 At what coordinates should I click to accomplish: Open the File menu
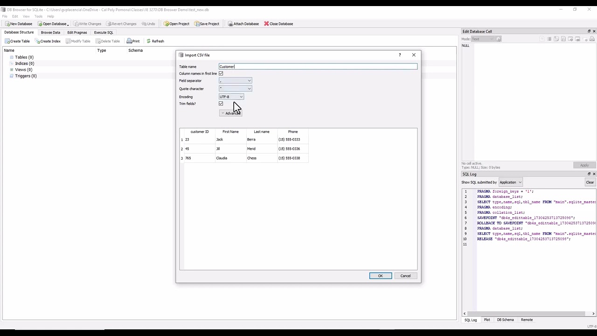[5, 16]
